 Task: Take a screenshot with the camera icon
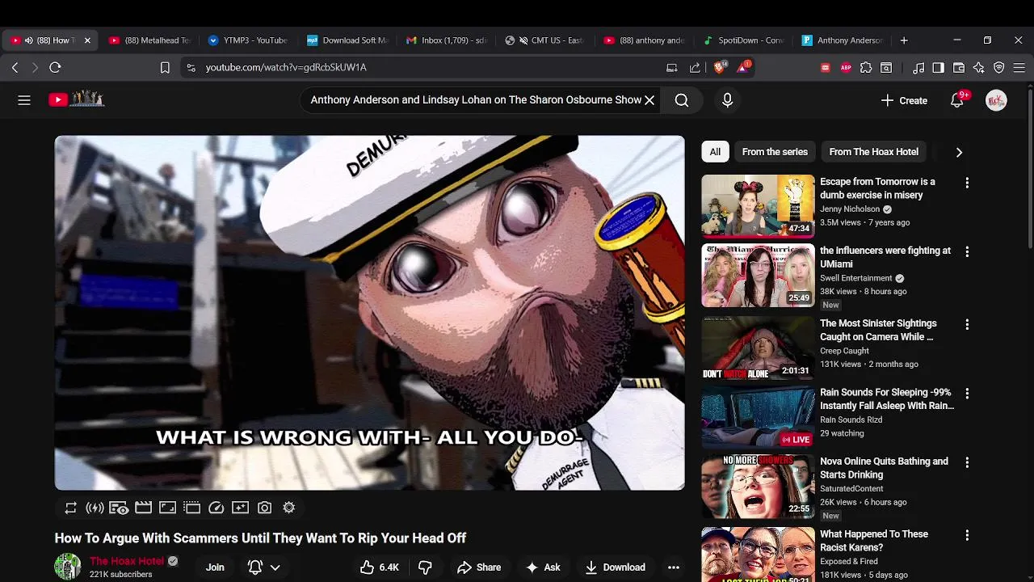(x=264, y=508)
